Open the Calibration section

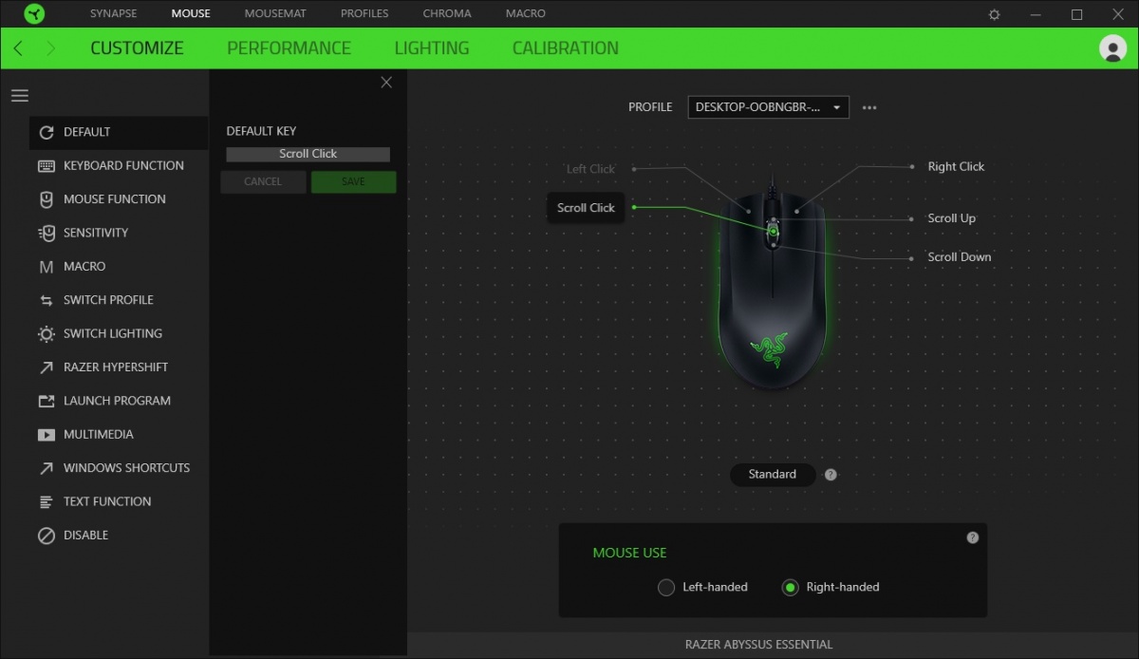point(565,48)
